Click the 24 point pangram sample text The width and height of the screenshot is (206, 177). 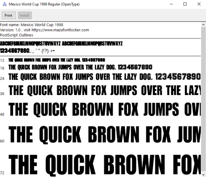coord(105,77)
